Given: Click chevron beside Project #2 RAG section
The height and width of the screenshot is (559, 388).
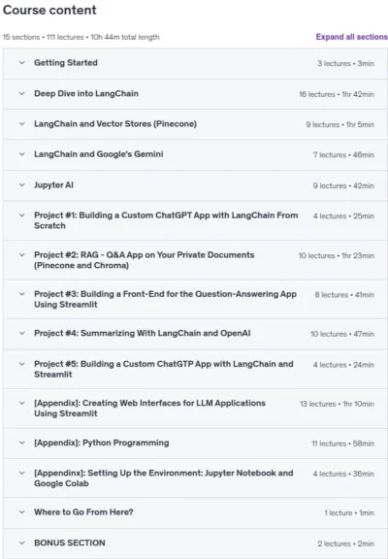Looking at the screenshot, I should [22, 255].
